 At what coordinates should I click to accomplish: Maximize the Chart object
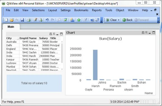point(154,33)
